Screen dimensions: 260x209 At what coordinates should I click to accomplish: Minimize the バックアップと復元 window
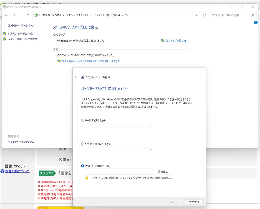[232, 7]
